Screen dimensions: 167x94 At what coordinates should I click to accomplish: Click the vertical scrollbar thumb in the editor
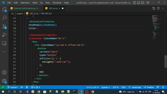click(x=166, y=62)
